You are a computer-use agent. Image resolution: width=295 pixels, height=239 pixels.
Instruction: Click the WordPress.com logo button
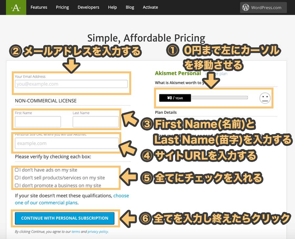coord(263,8)
